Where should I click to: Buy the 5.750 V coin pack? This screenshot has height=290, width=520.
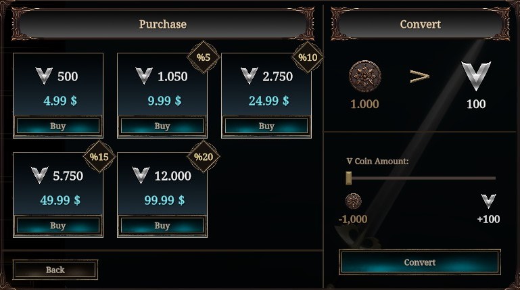(x=58, y=226)
